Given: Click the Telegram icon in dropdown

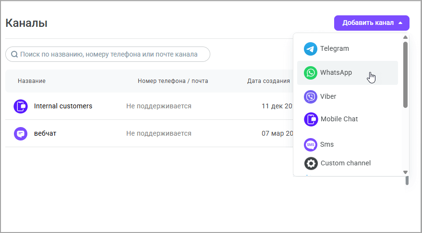Looking at the screenshot, I should [310, 49].
